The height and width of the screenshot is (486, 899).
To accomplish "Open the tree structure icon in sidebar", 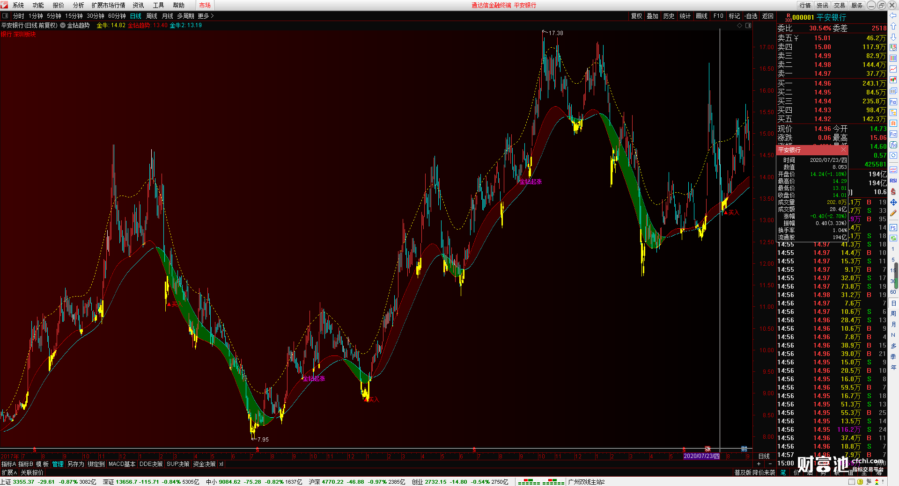I will (893, 112).
